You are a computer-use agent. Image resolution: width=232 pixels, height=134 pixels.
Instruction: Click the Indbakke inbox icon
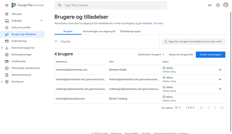(x=7, y=21)
